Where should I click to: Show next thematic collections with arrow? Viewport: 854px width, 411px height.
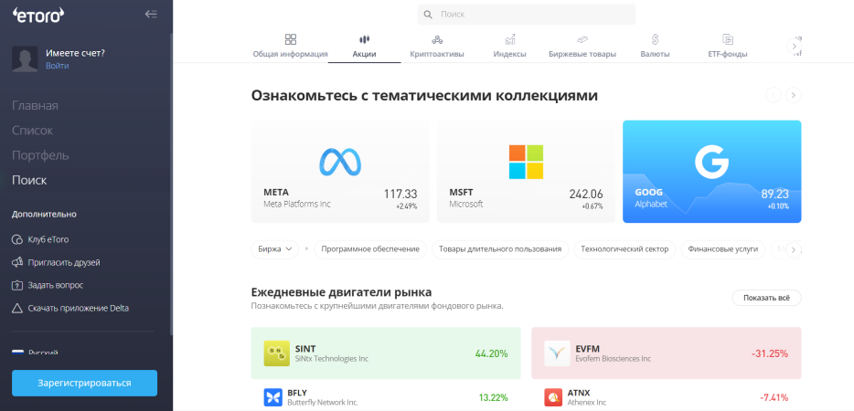pyautogui.click(x=794, y=95)
